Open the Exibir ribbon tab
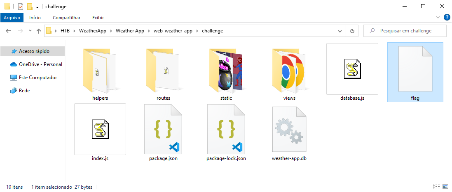 point(98,18)
